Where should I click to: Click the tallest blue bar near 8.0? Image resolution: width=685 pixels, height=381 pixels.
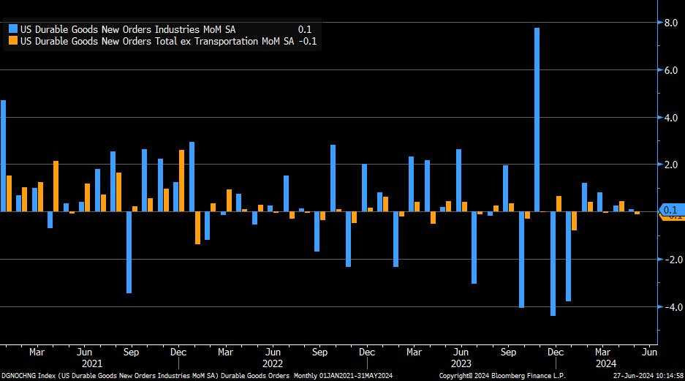[537, 117]
